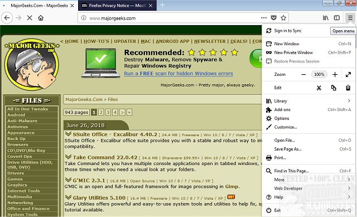Click laptop checkmark ad image

[100, 63]
